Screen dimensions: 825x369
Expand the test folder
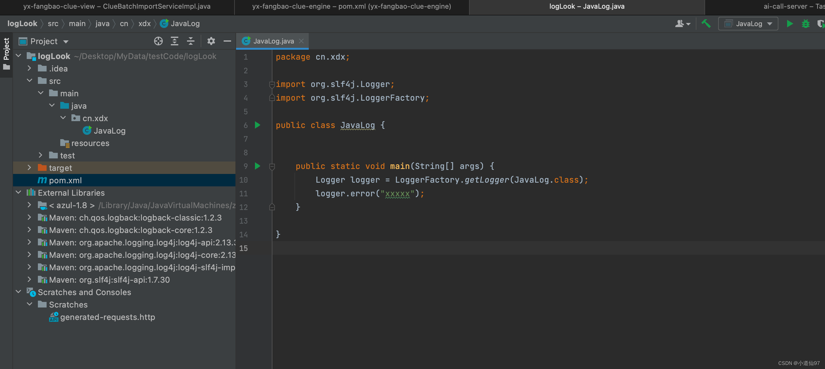click(41, 155)
